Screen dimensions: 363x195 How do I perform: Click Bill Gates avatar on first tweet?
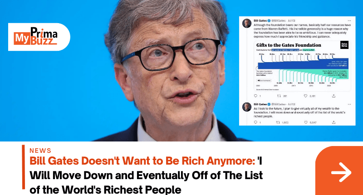[x=247, y=24]
